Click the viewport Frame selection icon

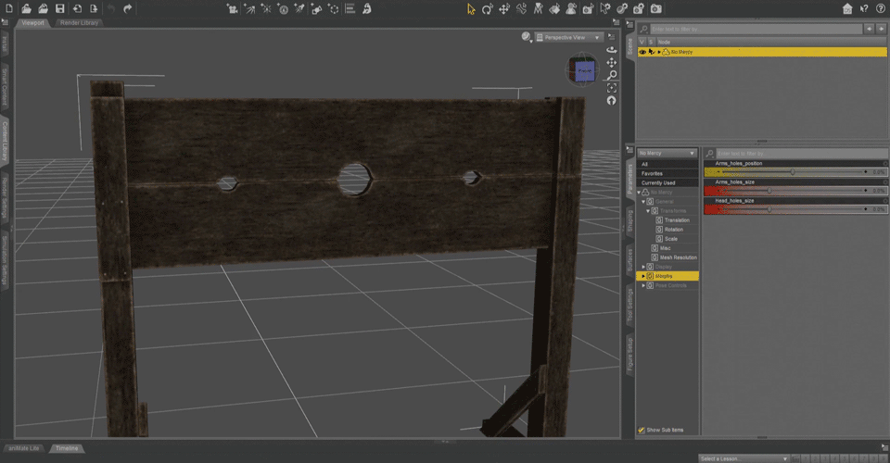pyautogui.click(x=611, y=88)
